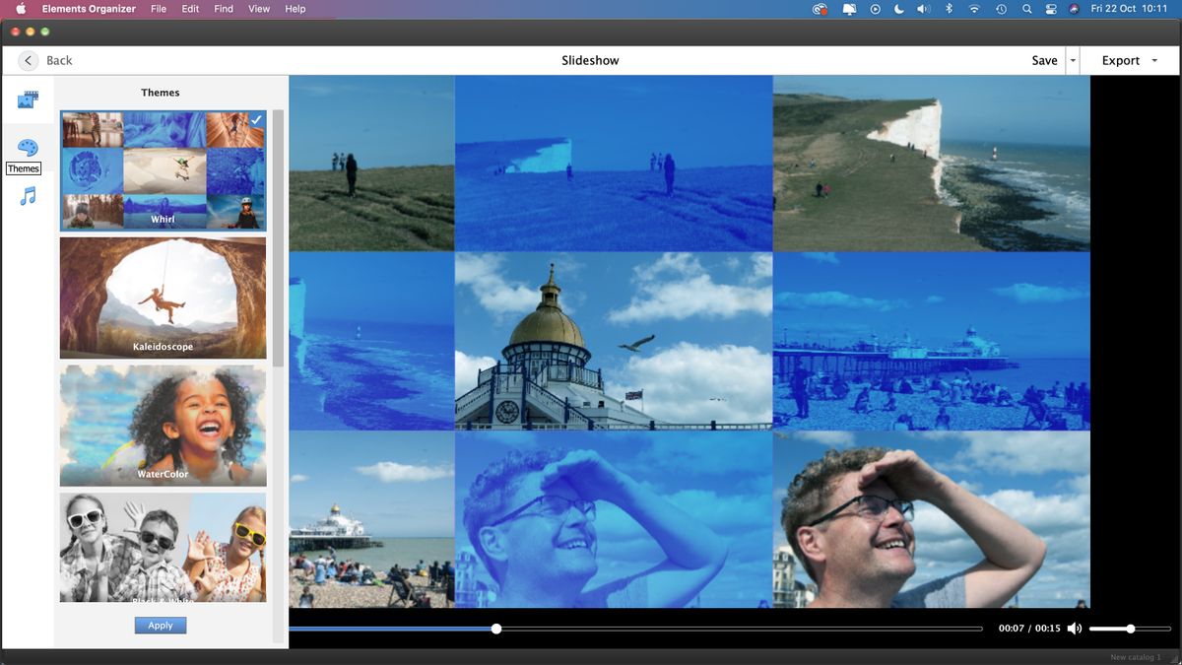Toggle the checkmark on the Whirl theme
The height and width of the screenshot is (665, 1182).
click(256, 120)
